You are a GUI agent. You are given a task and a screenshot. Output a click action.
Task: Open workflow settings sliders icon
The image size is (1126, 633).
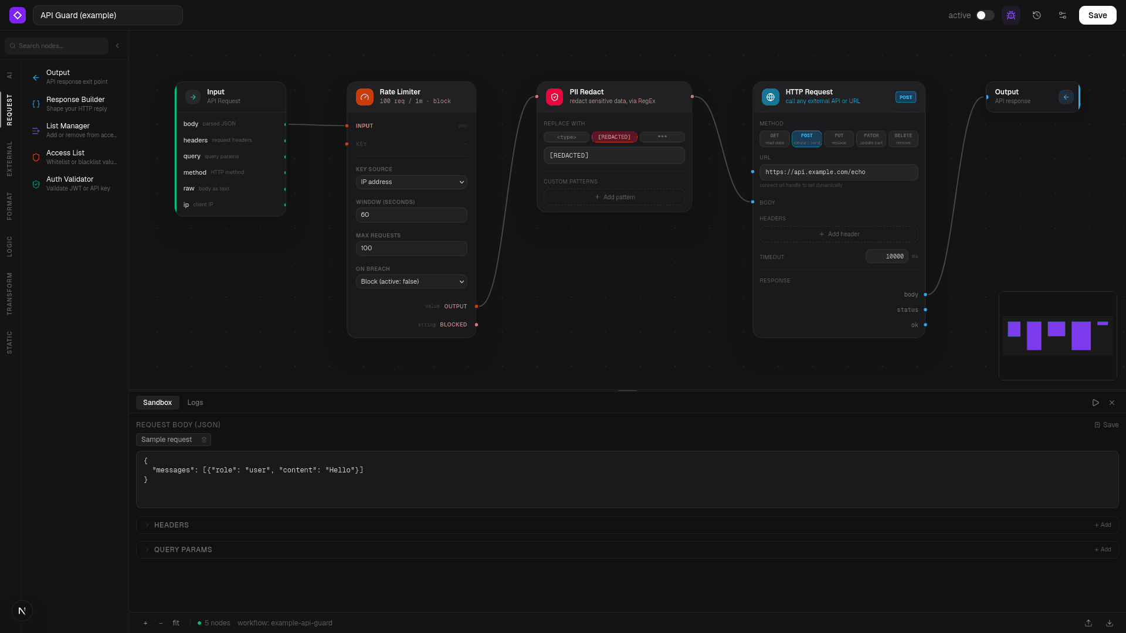click(x=1063, y=15)
